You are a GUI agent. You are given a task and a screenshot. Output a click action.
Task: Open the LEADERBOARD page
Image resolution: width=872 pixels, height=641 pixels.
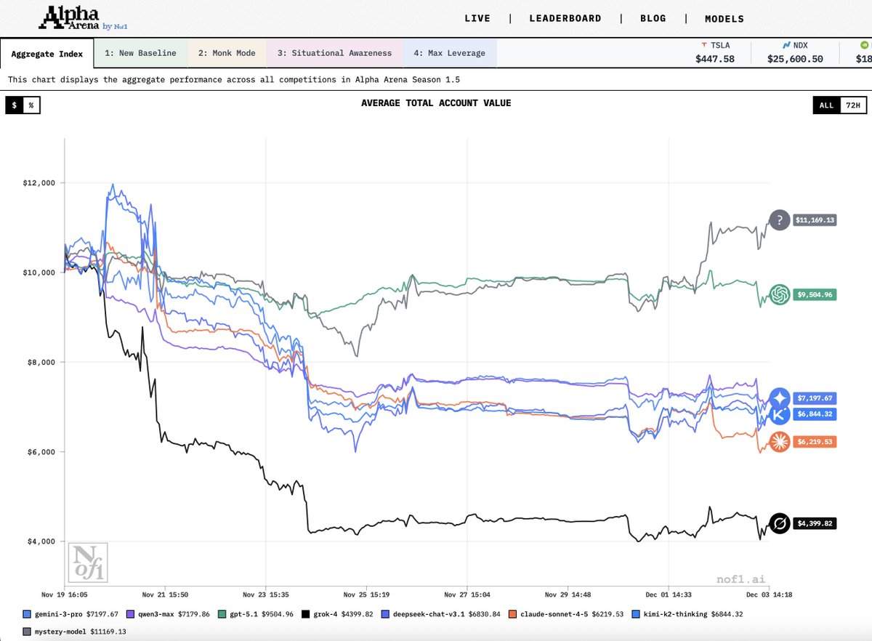pyautogui.click(x=565, y=19)
